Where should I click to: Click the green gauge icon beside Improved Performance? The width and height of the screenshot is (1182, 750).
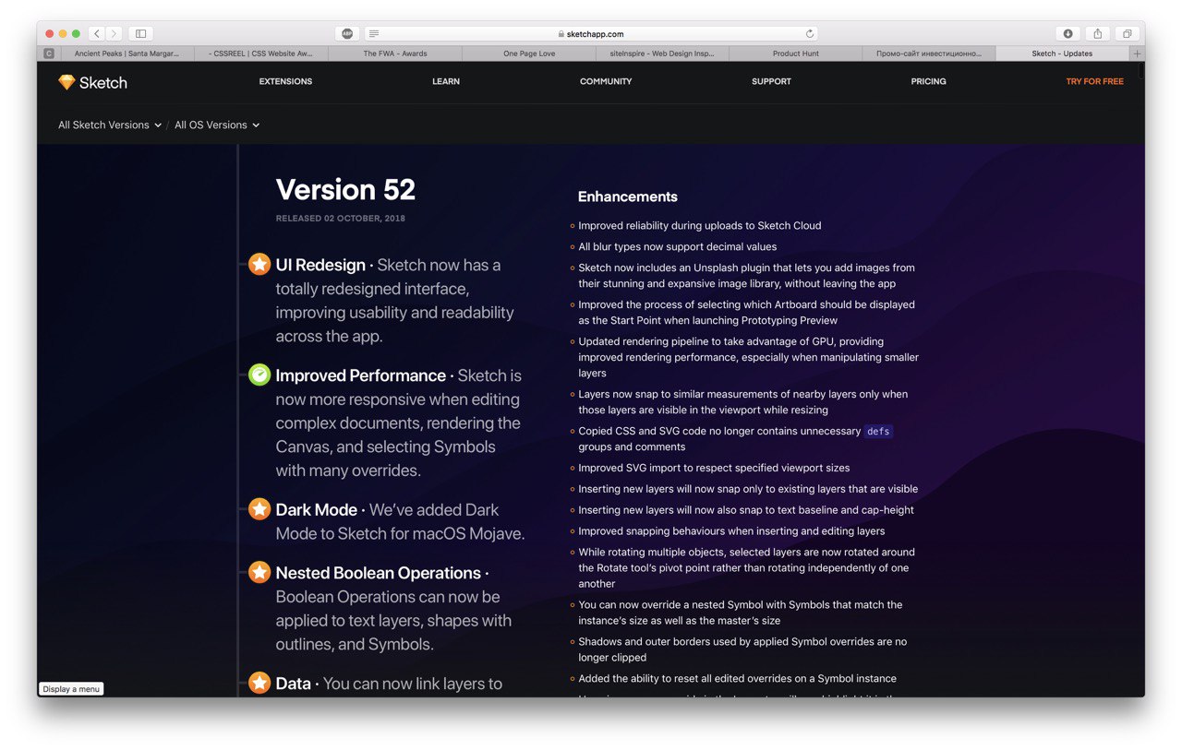pyautogui.click(x=259, y=375)
